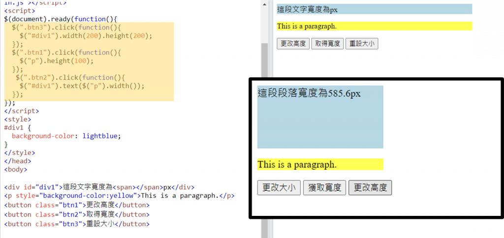Click the 更改高度 button beside 獲取寬度
Screen dimensions: 504x238
(370, 187)
